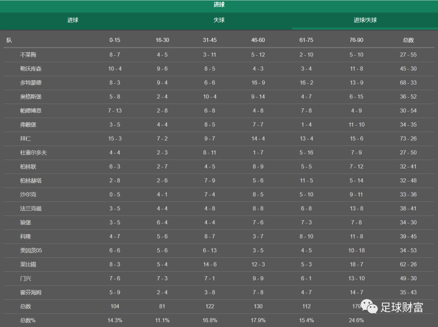Click 科隆 total value 39 - 45
438x327 pixels.
[x=408, y=237]
